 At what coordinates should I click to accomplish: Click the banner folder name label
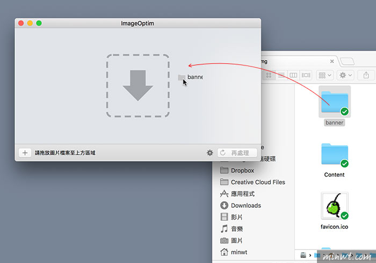[x=334, y=122]
